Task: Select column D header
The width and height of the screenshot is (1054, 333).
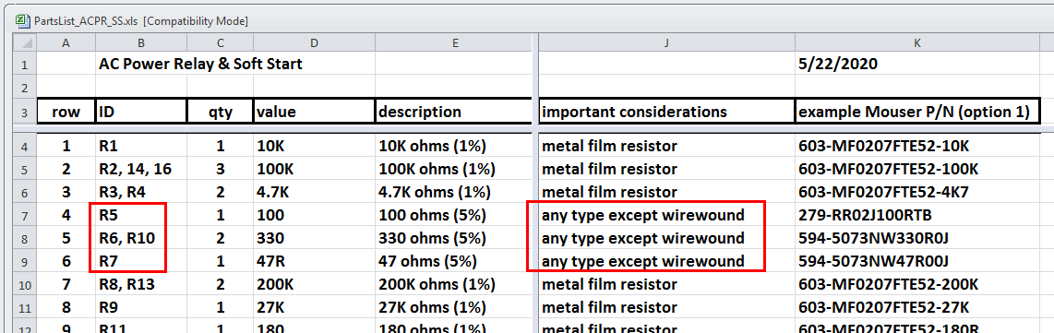Action: pyautogui.click(x=314, y=43)
